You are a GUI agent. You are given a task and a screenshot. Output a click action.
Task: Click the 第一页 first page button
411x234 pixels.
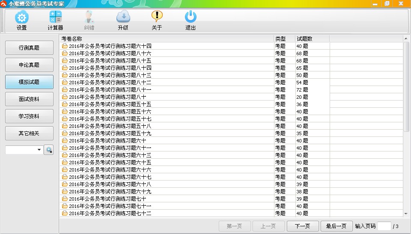point(235,226)
